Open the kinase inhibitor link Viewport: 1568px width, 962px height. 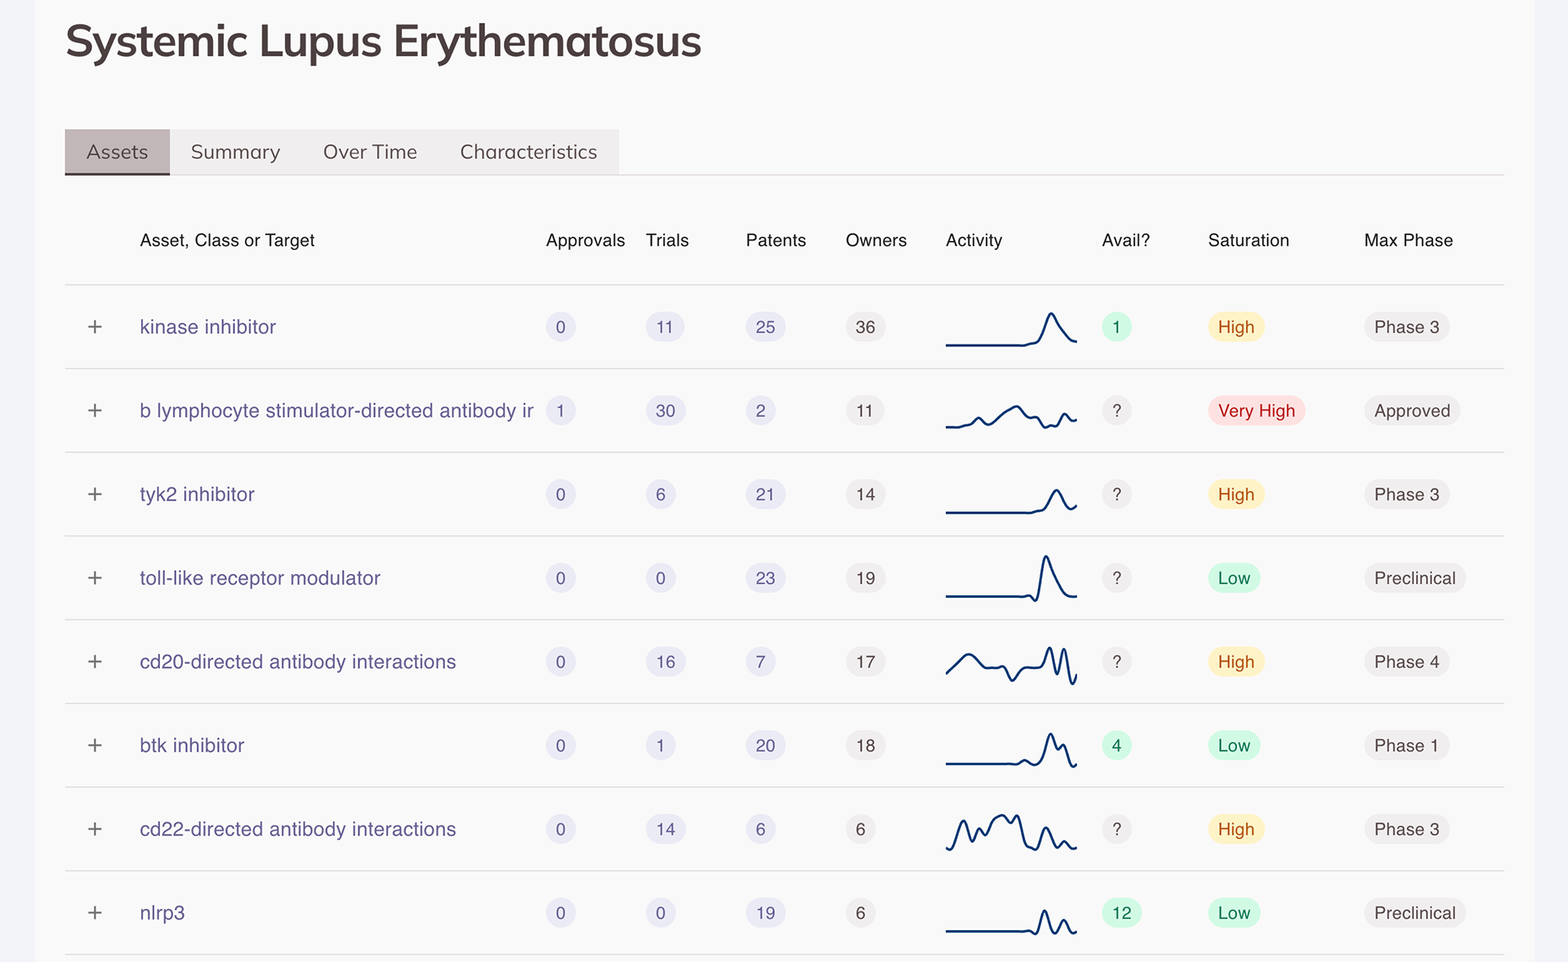tap(207, 327)
